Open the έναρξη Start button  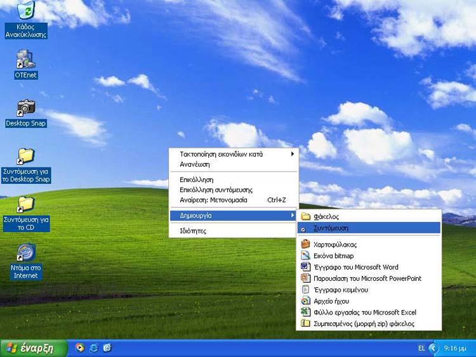coord(34,348)
